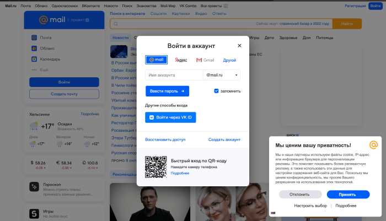Click the Облако icon in sidebar
This screenshot has width=386, height=221.
[x=34, y=48]
